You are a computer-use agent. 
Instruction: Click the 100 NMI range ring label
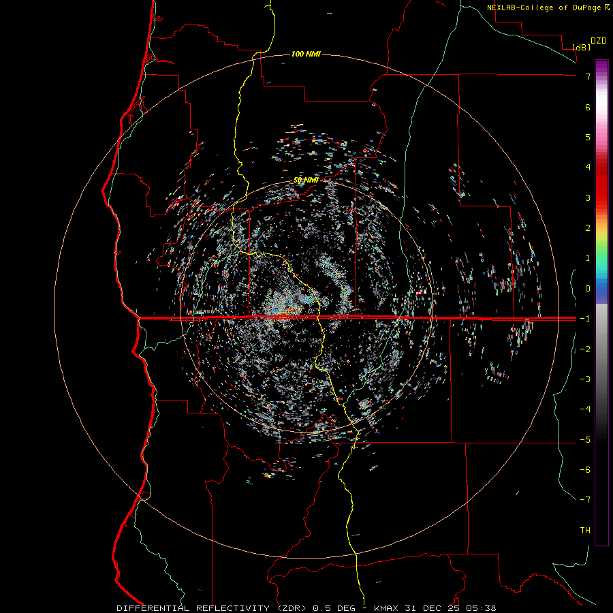pos(306,54)
